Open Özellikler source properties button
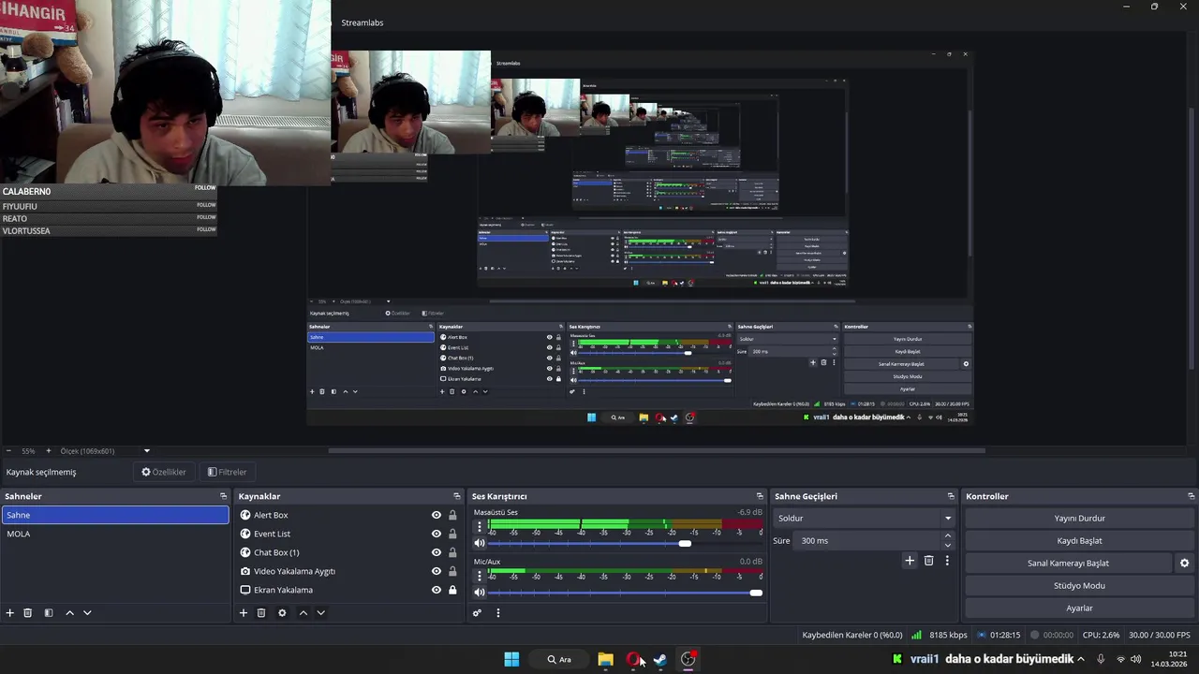Screen dimensions: 1199x674 tap(164, 472)
